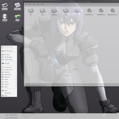The image size is (119, 119).
Task: Open the Edit menu in File Manager
Action: (30, 4)
